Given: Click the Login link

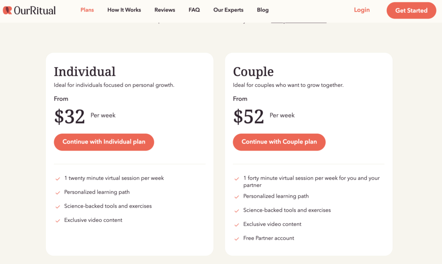Looking at the screenshot, I should pyautogui.click(x=362, y=10).
